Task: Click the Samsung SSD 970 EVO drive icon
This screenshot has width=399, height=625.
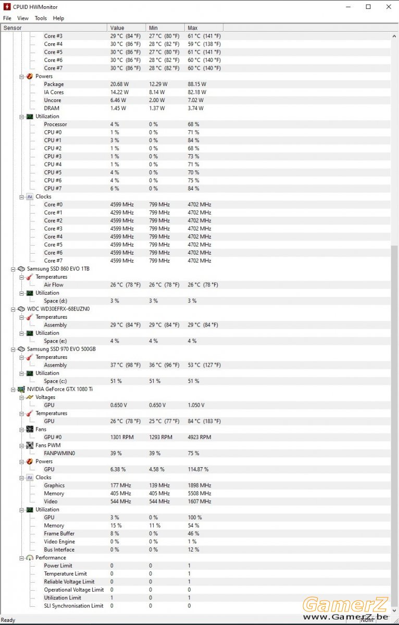Action: 21,349
